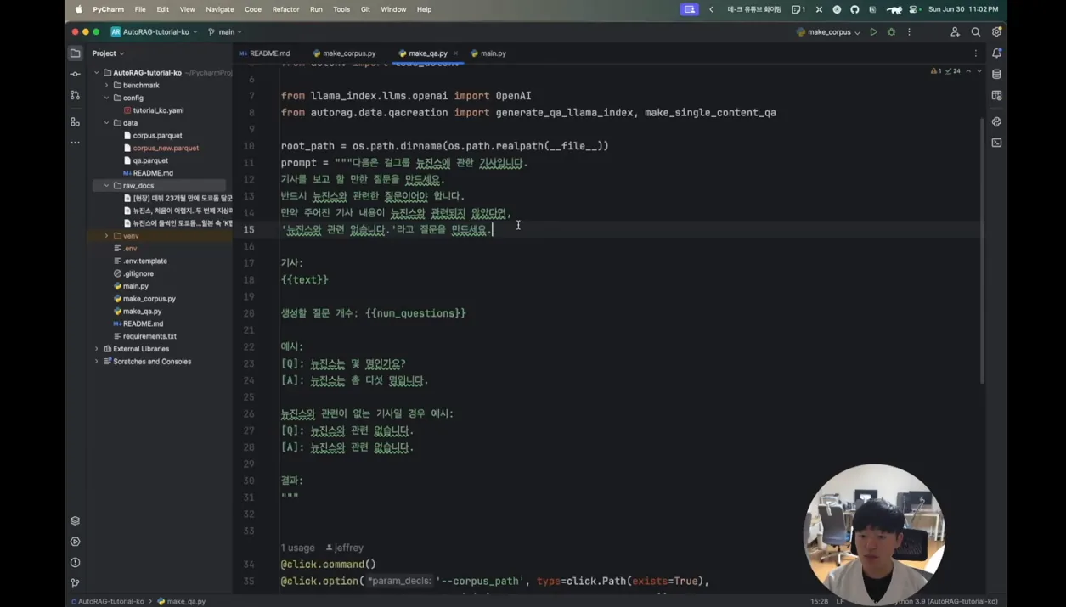Jump to the previous highlighted error arrow
Screen dimensions: 1066x607
tap(968, 71)
